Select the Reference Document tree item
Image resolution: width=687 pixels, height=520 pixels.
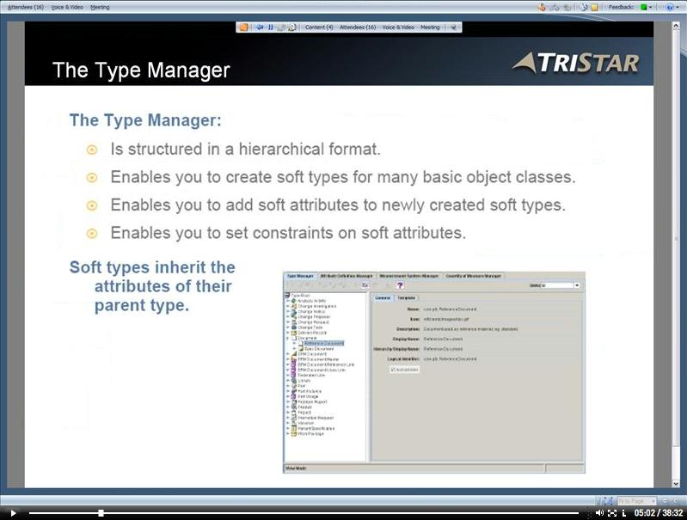pos(322,343)
